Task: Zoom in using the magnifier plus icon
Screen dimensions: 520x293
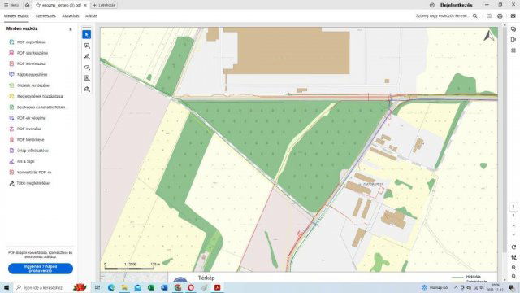Action: coord(513,268)
